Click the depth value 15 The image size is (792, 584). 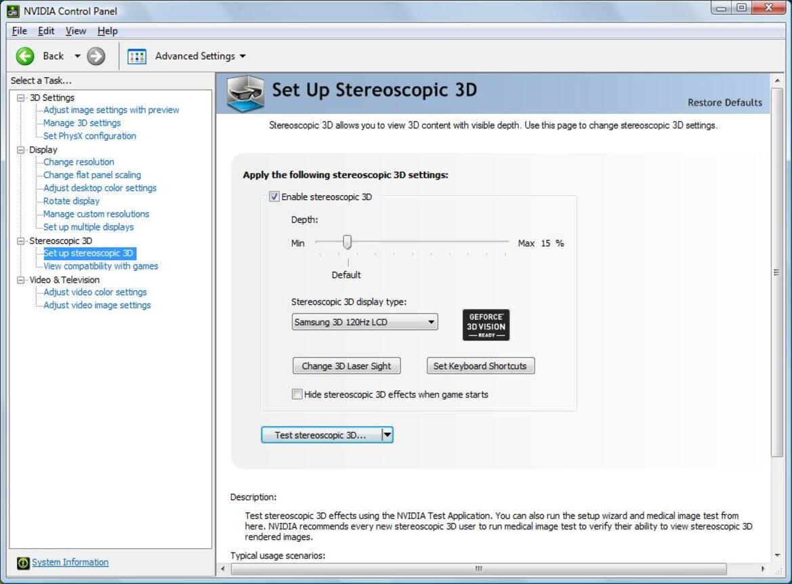[x=545, y=243]
